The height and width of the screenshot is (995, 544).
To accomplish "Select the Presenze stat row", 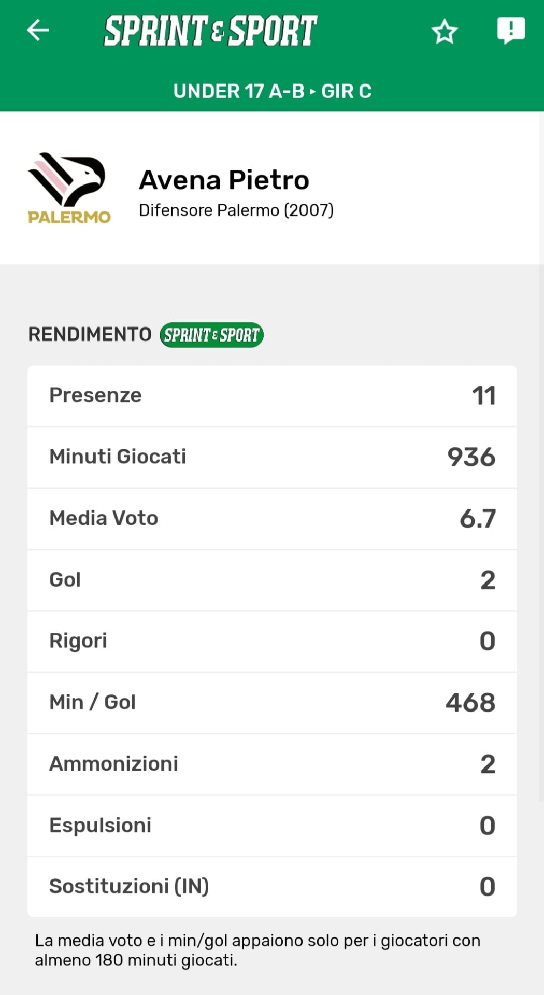I will tap(272, 396).
